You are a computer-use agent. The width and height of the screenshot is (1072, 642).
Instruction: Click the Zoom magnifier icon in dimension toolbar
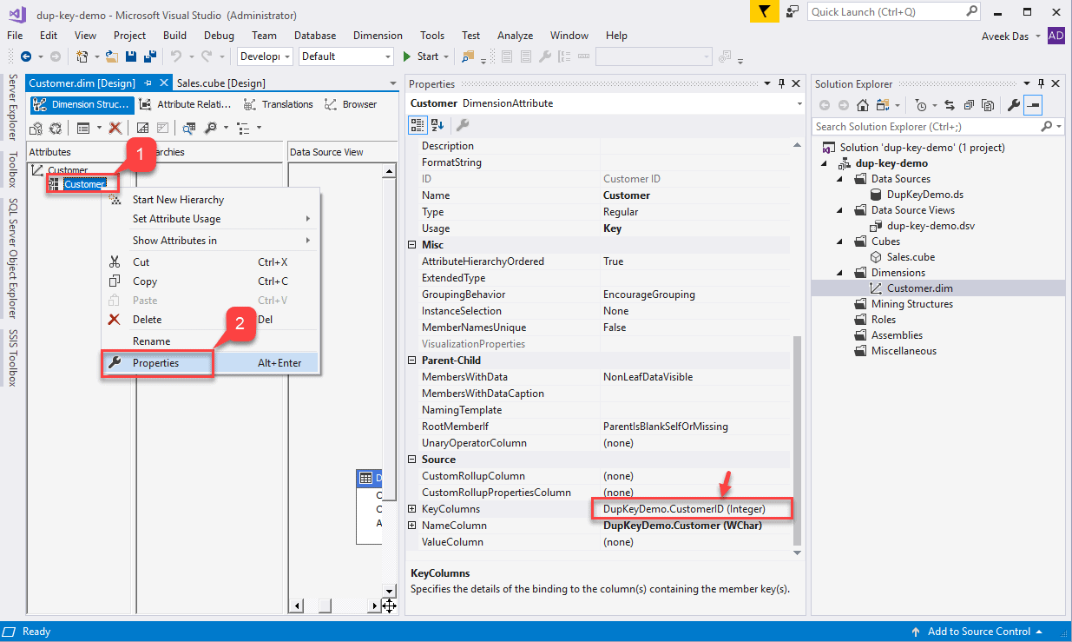(210, 128)
